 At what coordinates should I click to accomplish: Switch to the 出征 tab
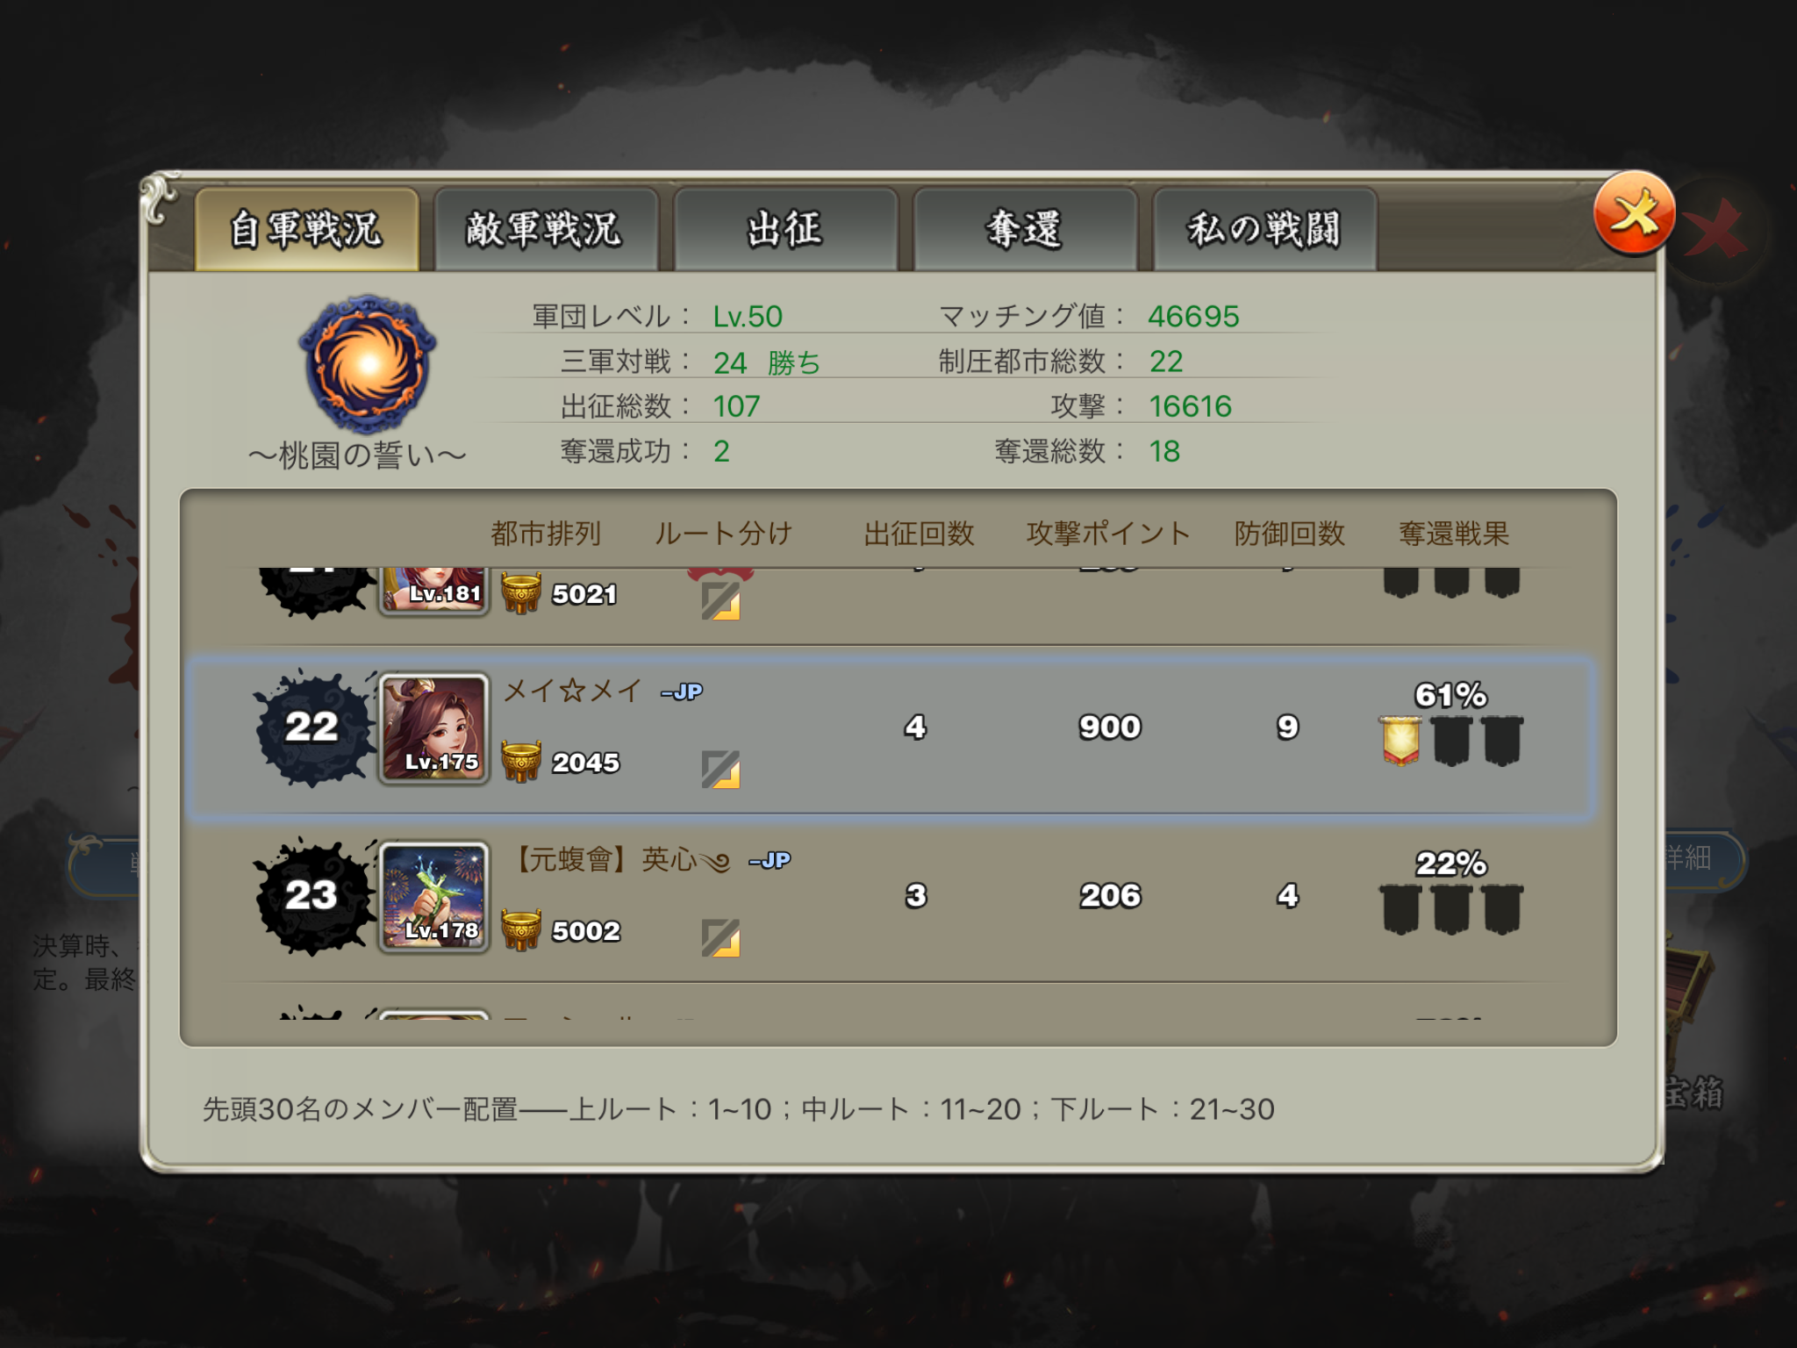(785, 230)
